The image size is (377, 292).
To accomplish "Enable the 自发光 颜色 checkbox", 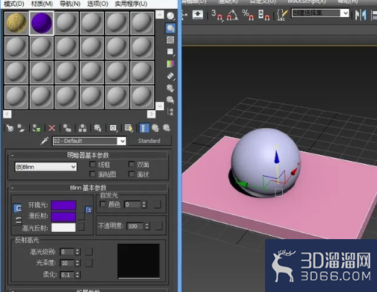I will click(102, 204).
